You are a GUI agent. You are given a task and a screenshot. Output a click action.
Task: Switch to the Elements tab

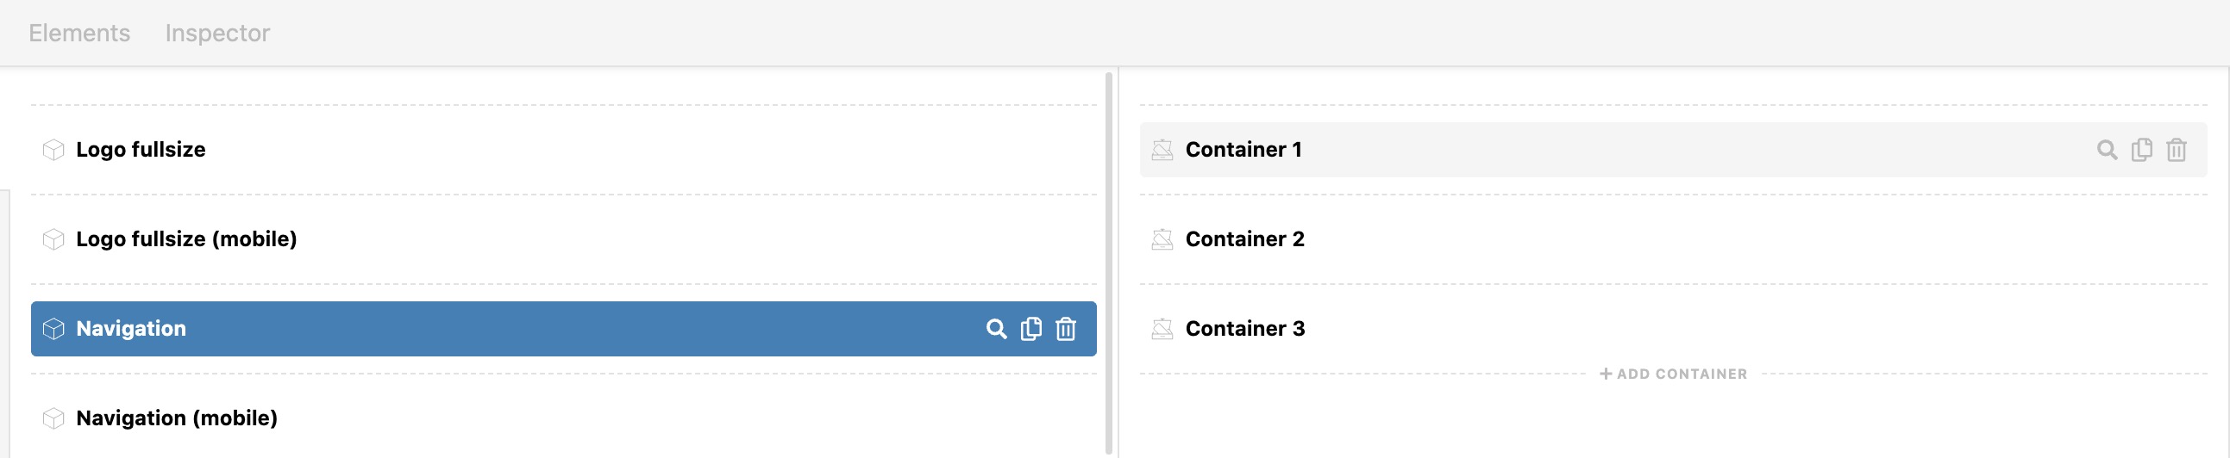pyautogui.click(x=79, y=33)
